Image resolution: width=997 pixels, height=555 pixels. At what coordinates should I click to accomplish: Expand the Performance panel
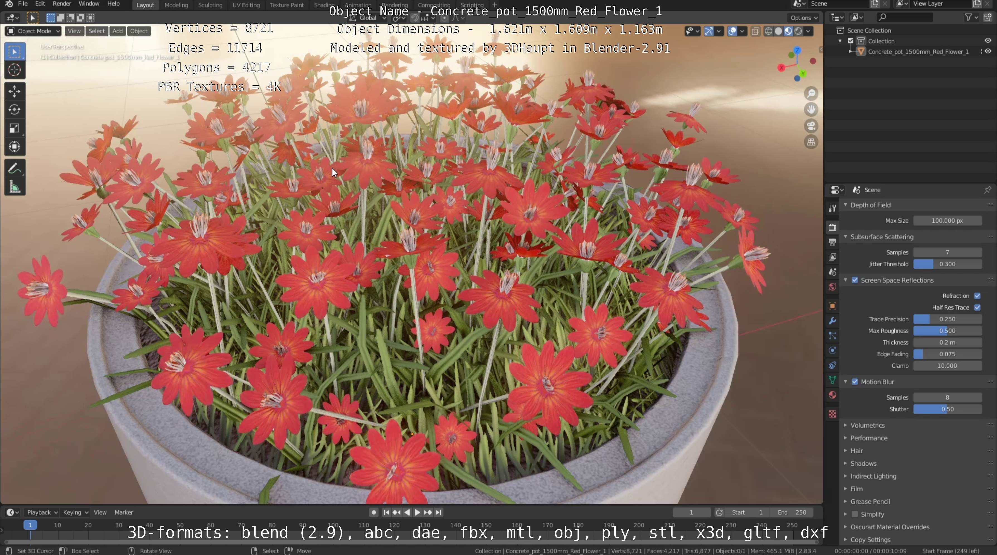[845, 438]
